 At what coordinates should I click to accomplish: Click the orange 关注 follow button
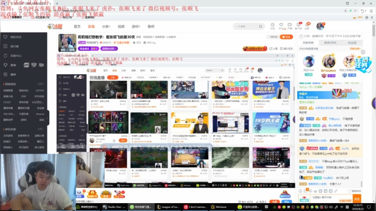point(286,37)
